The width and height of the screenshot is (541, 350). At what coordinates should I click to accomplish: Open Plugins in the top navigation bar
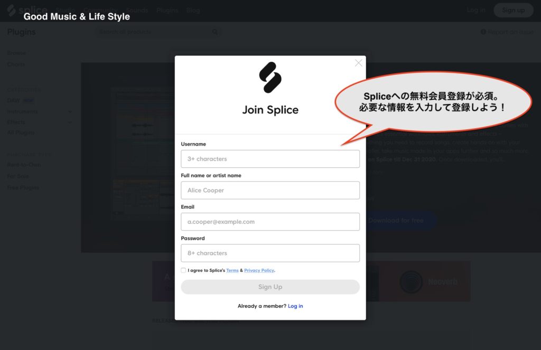click(x=167, y=11)
